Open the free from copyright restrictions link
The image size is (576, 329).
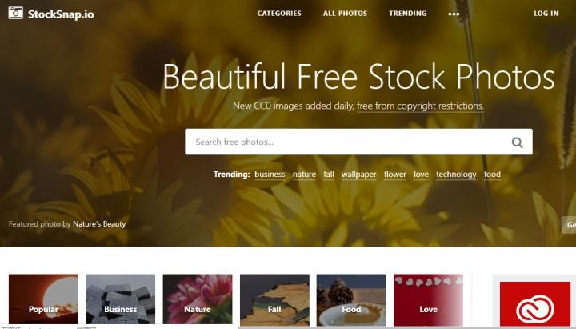pos(420,106)
